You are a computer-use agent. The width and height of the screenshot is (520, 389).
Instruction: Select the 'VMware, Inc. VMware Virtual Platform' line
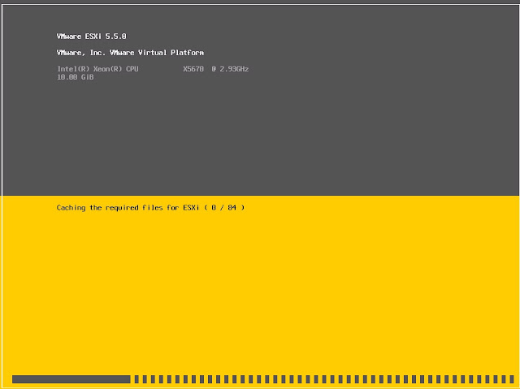[130, 53]
